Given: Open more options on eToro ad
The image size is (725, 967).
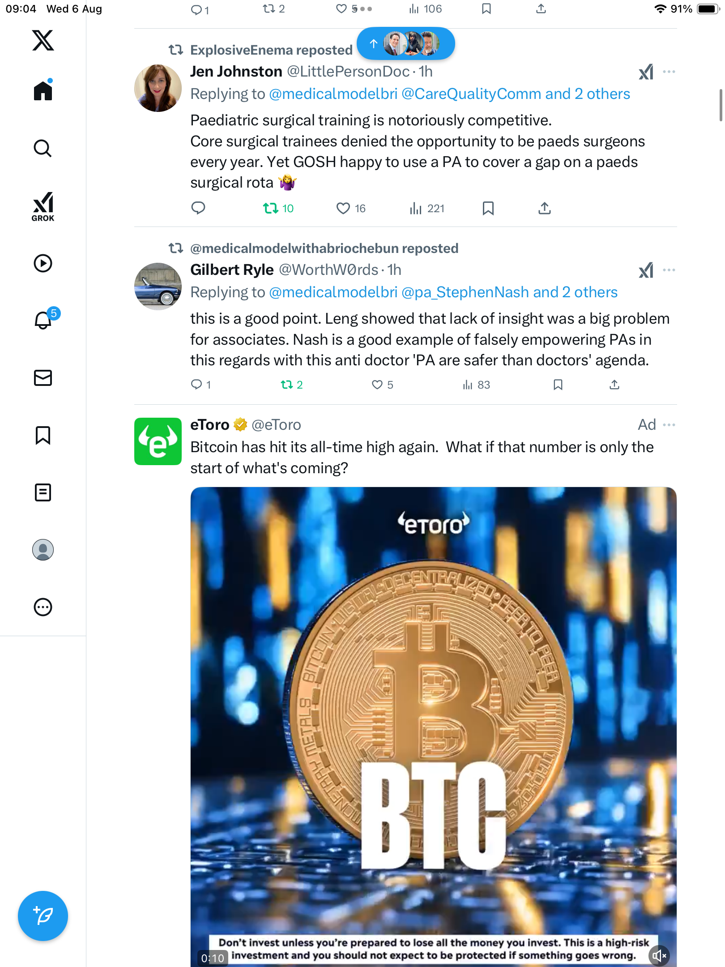Looking at the screenshot, I should [x=669, y=424].
